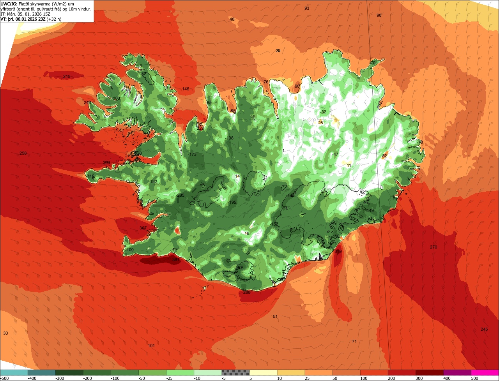Click red swatch between 200 and 300
This screenshot has height=381, width=499.
(401, 372)
